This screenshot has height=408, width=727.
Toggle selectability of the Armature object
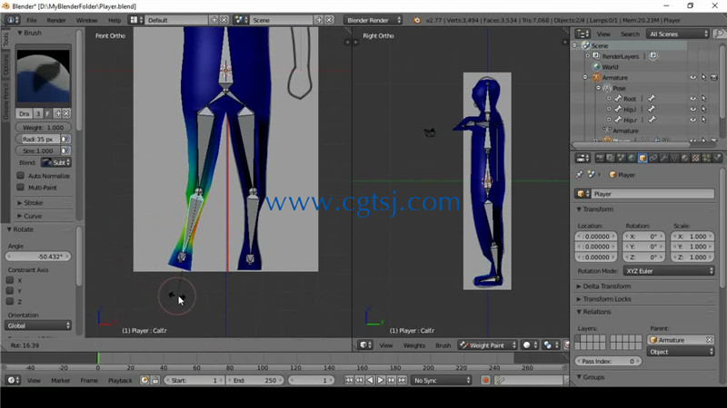click(x=703, y=77)
